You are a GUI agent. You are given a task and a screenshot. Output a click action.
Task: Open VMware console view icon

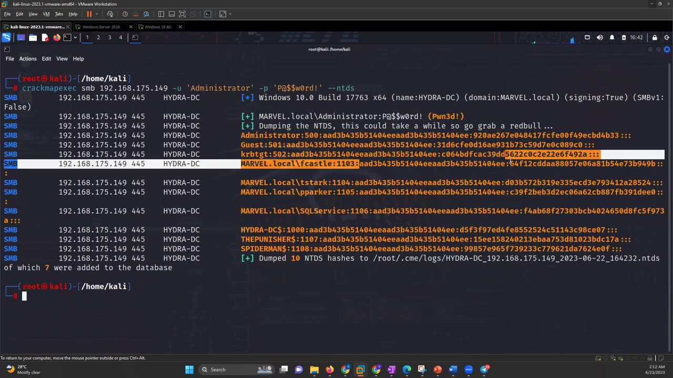click(x=208, y=14)
